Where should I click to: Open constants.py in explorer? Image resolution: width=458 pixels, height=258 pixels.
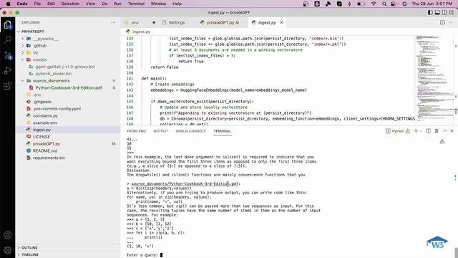tap(45, 116)
